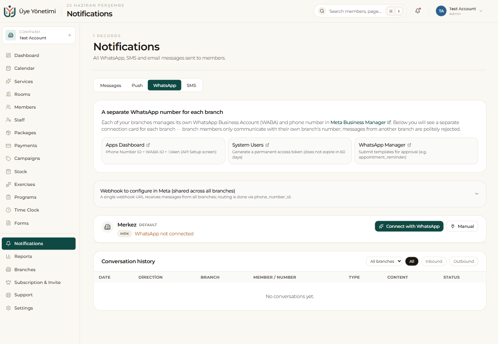Click the Manual connection button
Viewport: 498px width, 344px height.
[x=462, y=226]
